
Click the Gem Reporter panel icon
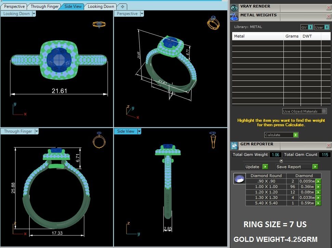coord(234,146)
